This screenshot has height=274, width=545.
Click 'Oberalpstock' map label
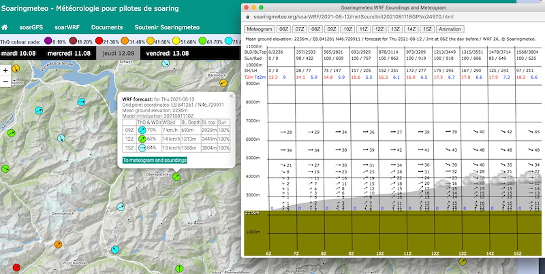point(157,174)
